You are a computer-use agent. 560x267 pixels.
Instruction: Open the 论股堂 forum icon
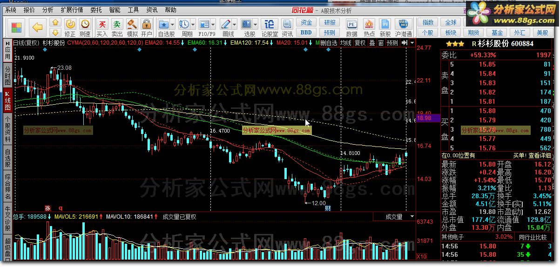(269, 24)
